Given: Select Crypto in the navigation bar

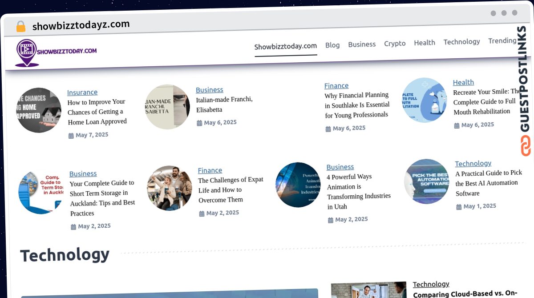Looking at the screenshot, I should click(x=395, y=43).
